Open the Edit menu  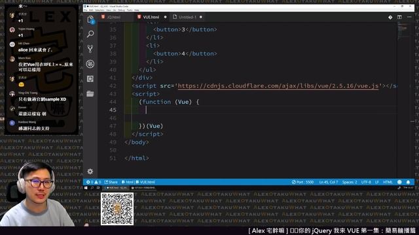click(x=91, y=10)
